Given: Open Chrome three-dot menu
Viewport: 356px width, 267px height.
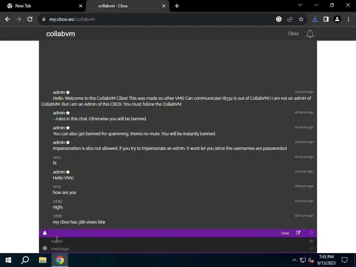Looking at the screenshot, I should (x=348, y=19).
